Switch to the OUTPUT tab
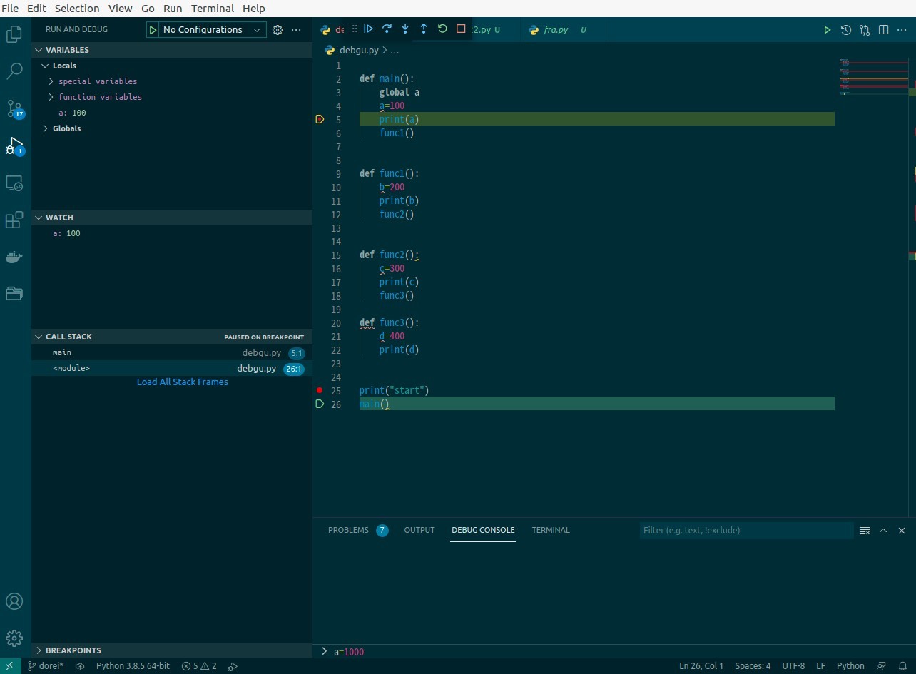 point(419,530)
